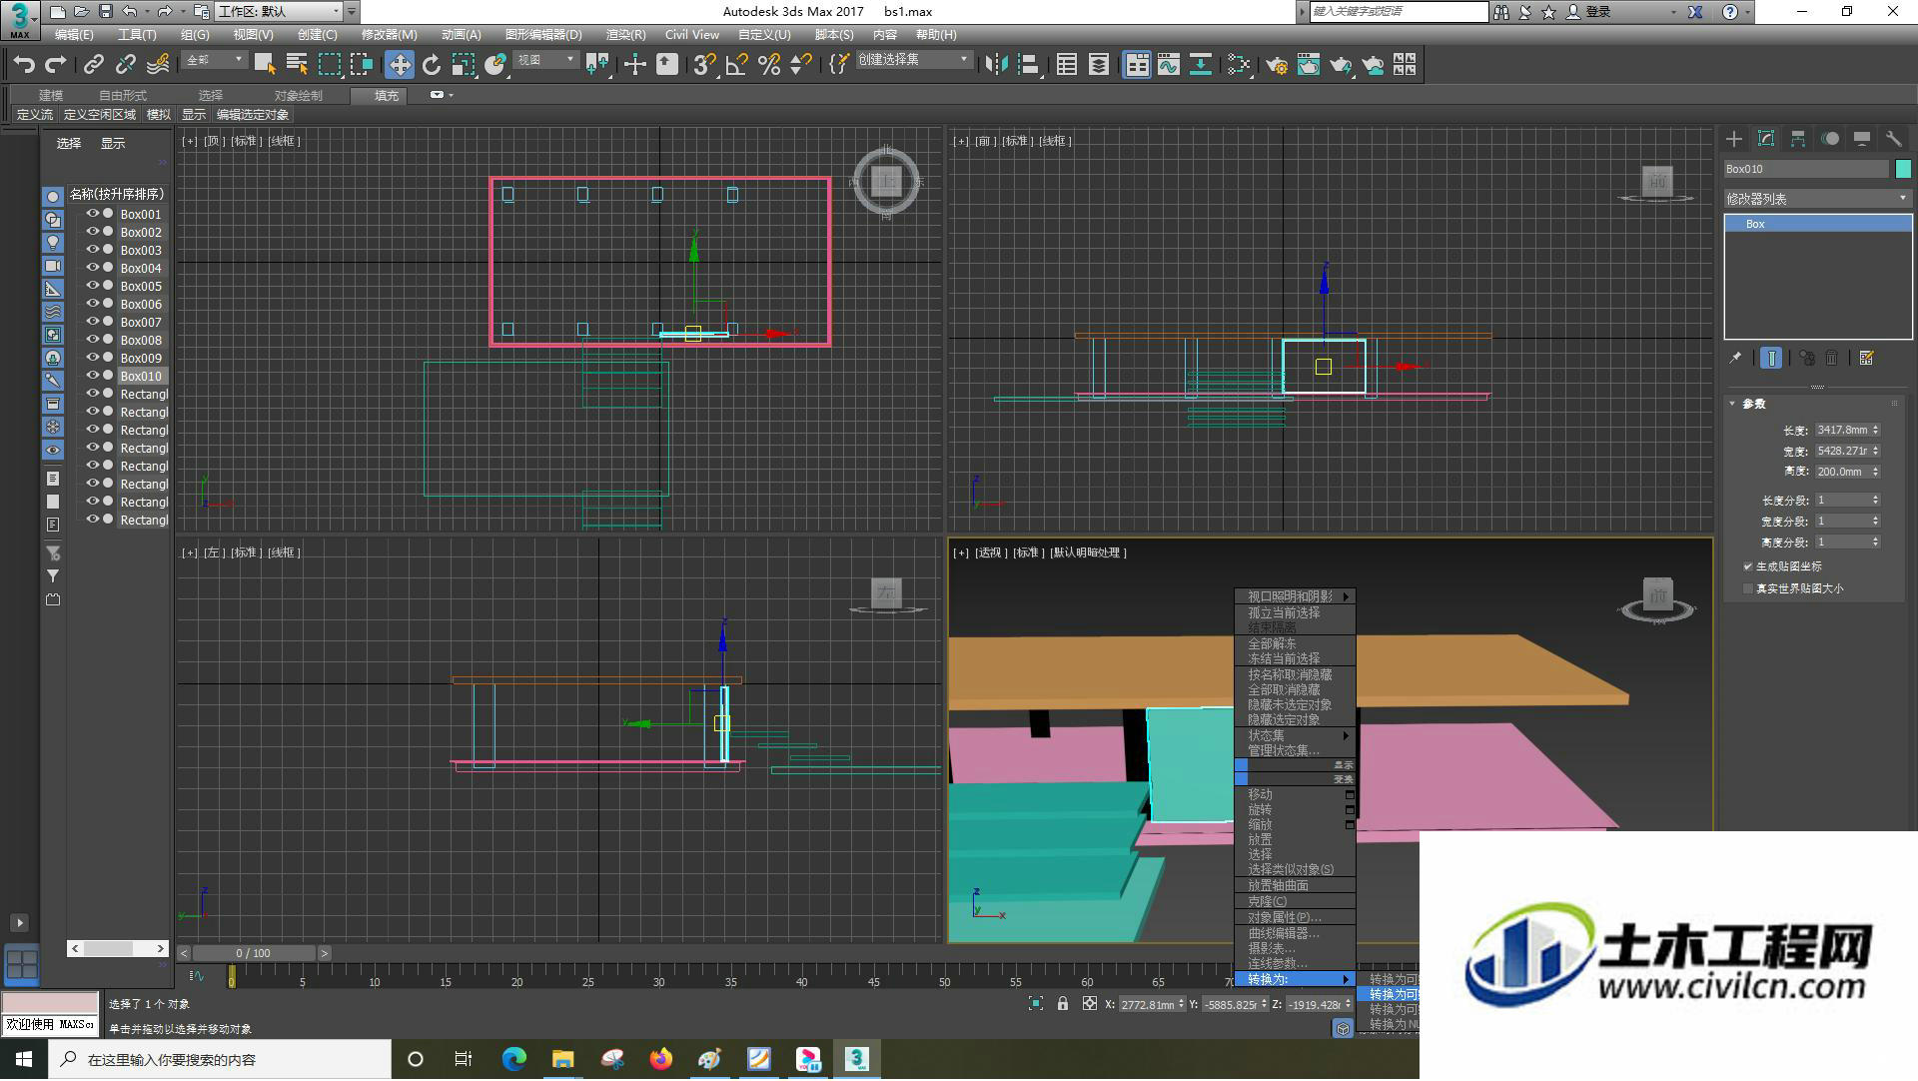This screenshot has width=1918, height=1081.
Task: Toggle the Angle Snap icon
Action: click(736, 65)
